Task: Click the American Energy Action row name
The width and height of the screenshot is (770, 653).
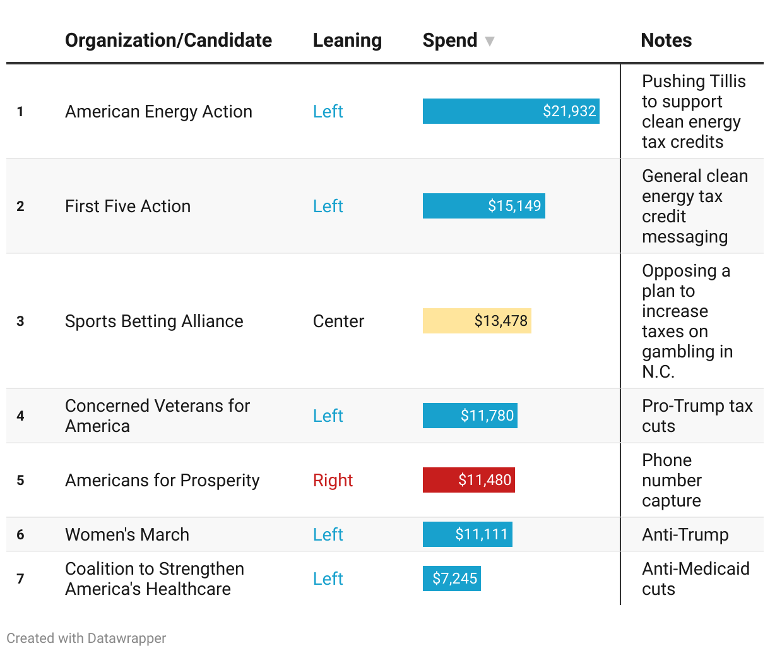Action: pyautogui.click(x=158, y=112)
